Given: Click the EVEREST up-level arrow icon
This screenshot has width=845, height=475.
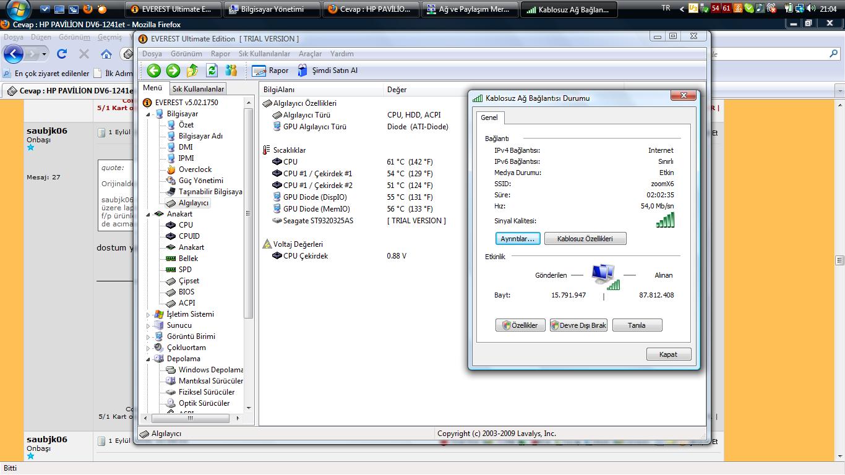Looking at the screenshot, I should pyautogui.click(x=192, y=71).
